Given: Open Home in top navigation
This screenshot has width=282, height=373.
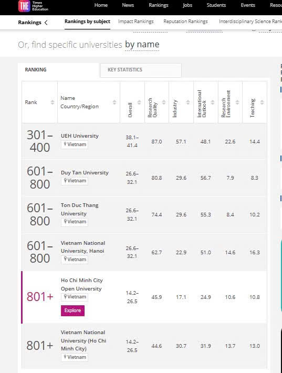Looking at the screenshot, I should (x=101, y=5).
